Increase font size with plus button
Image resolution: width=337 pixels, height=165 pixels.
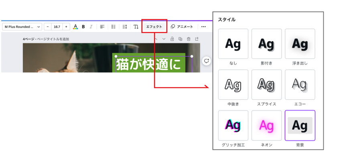(66, 27)
